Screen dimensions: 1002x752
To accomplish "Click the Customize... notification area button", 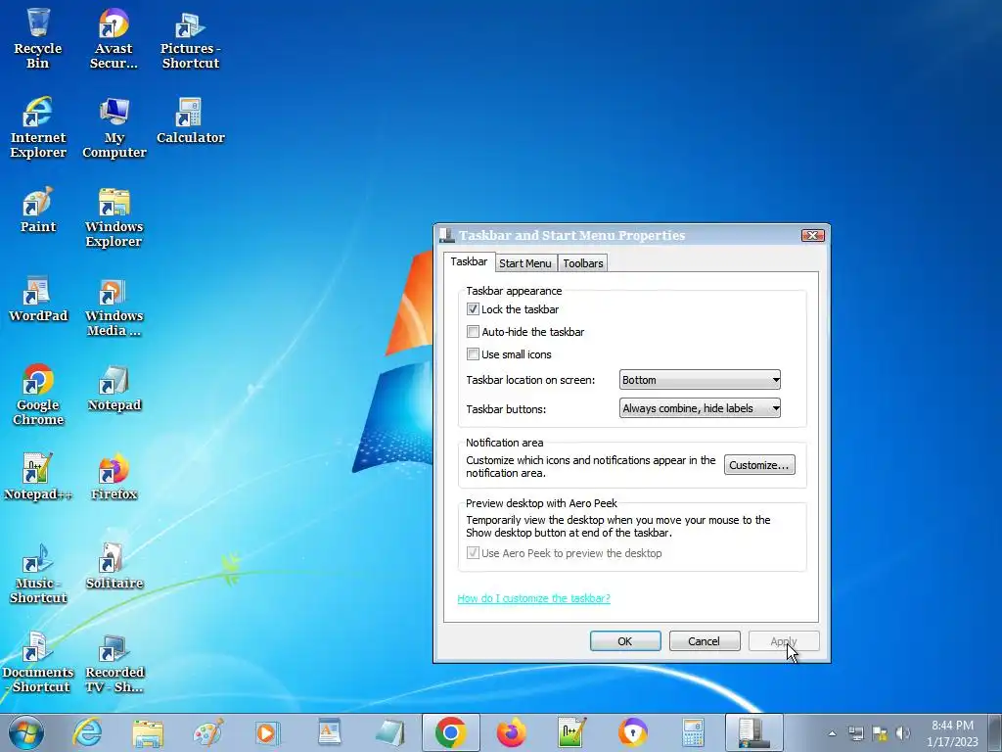I will click(759, 465).
